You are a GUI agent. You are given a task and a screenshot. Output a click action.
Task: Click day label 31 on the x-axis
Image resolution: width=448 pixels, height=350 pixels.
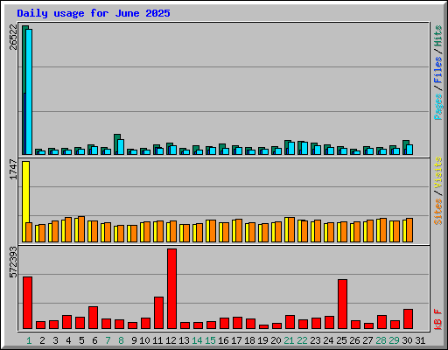(x=420, y=340)
